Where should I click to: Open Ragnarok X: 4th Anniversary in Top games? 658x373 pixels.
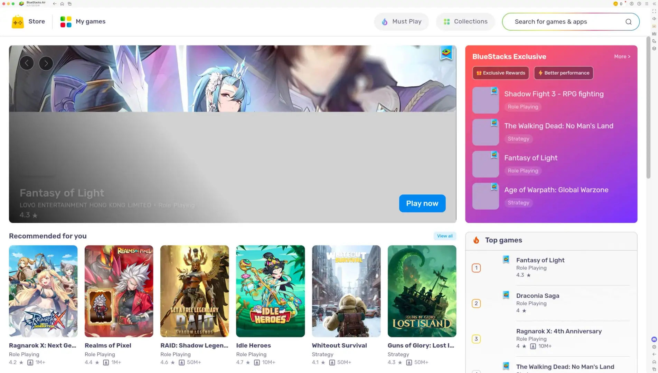click(551, 339)
